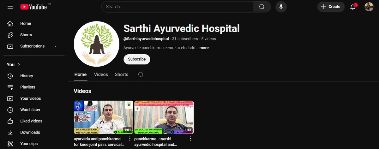Subscribe to Sarthi Ayurvedic Hospital
This screenshot has height=149, width=379.
[x=137, y=59]
